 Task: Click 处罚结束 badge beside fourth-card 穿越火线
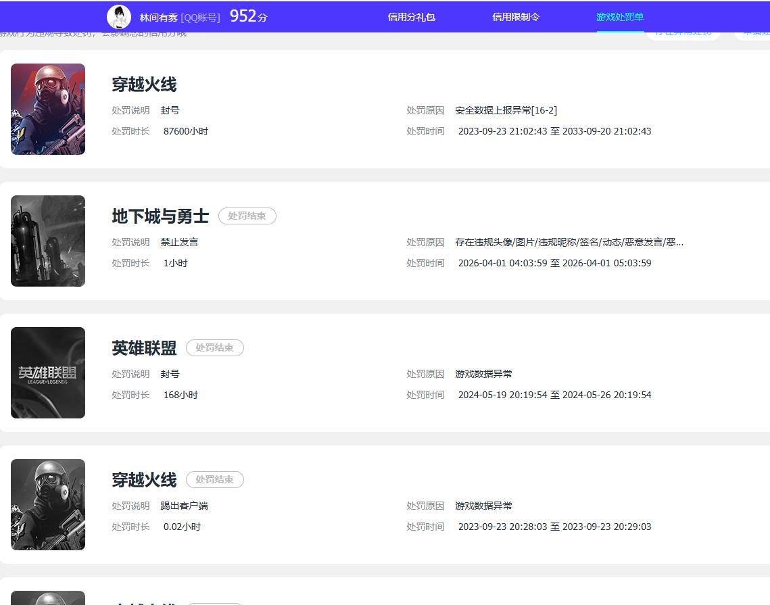(214, 480)
